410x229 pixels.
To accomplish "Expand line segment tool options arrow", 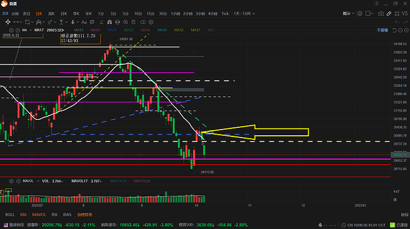I will point(21,22).
